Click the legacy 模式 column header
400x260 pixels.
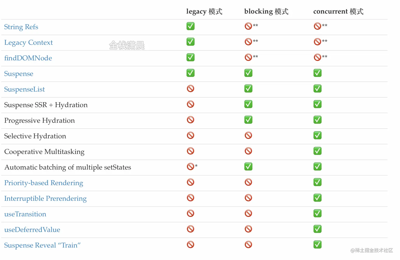pos(204,11)
